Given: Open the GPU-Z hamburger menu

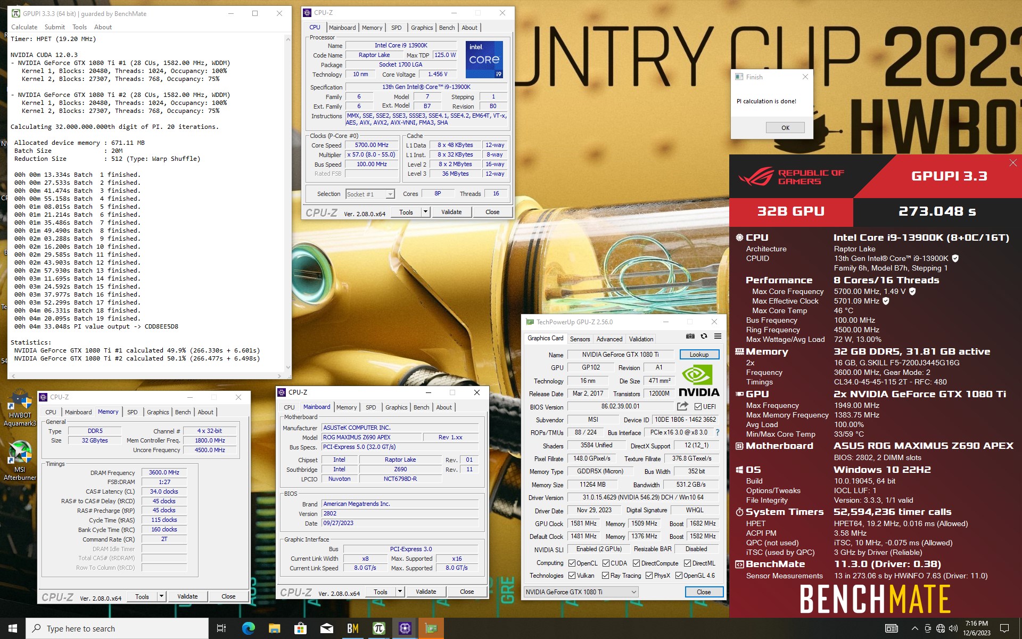Looking at the screenshot, I should pos(718,336).
